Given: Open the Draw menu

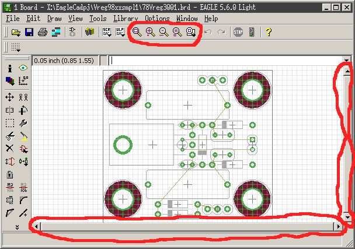Looking at the screenshot, I should click(x=54, y=18).
